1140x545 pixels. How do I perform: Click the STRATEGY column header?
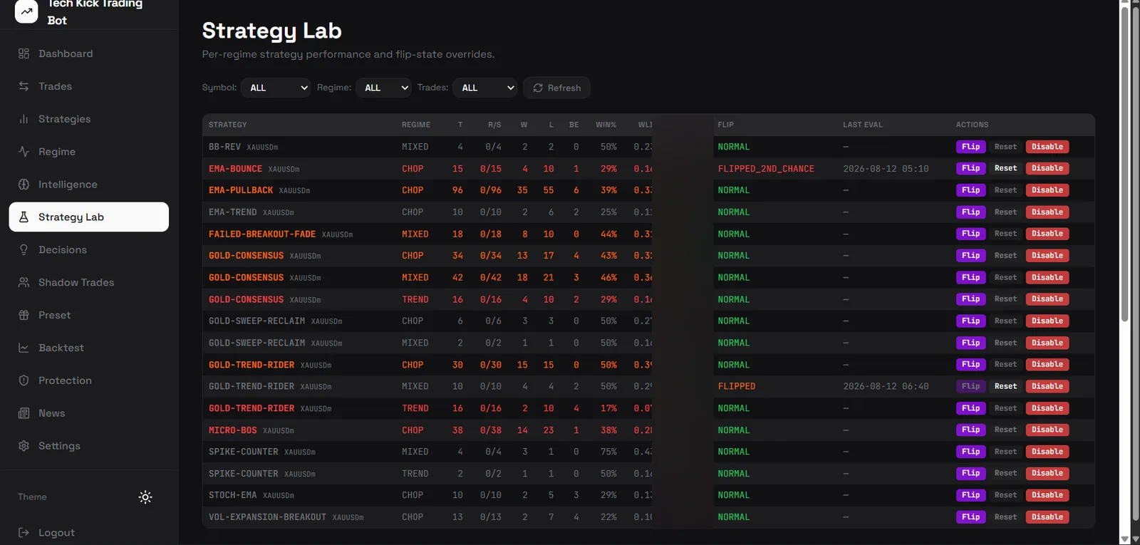(x=228, y=125)
